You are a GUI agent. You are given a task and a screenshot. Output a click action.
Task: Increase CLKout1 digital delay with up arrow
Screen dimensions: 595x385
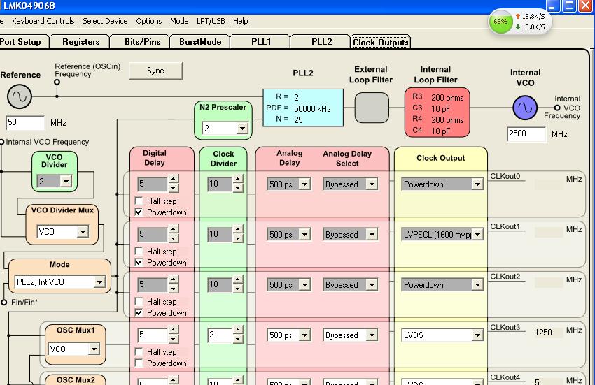[174, 230]
